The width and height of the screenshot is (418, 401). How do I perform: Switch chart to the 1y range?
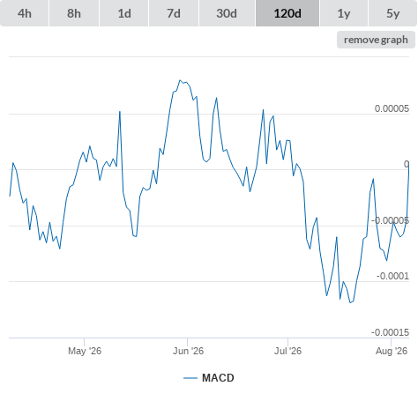pyautogui.click(x=344, y=13)
